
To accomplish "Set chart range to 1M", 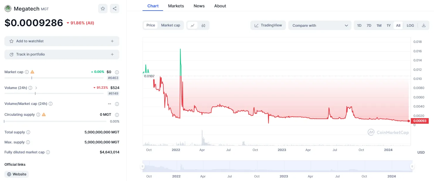I will point(379,26).
